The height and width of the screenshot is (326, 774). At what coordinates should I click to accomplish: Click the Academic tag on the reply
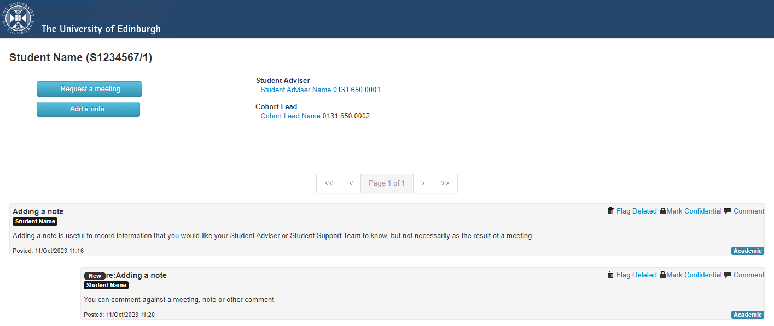click(747, 315)
